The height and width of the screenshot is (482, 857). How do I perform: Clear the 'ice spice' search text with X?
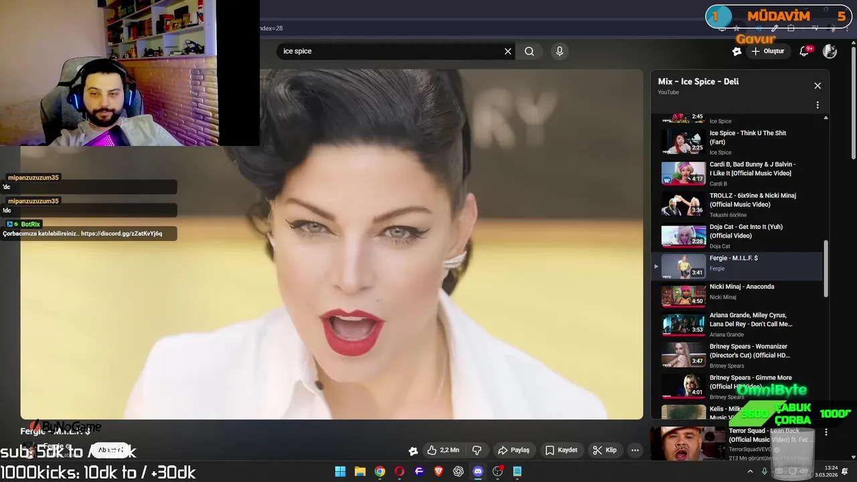[x=508, y=51]
